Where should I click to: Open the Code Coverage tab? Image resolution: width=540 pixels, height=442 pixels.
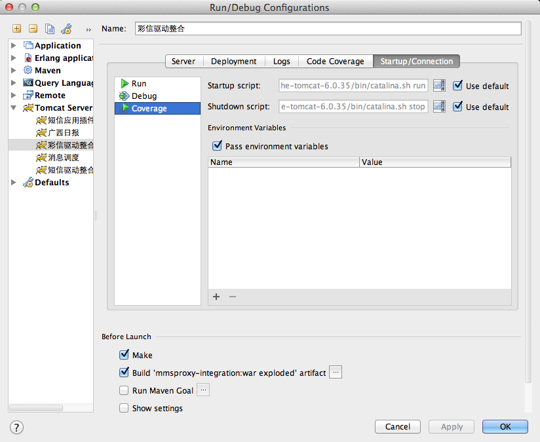coord(336,62)
